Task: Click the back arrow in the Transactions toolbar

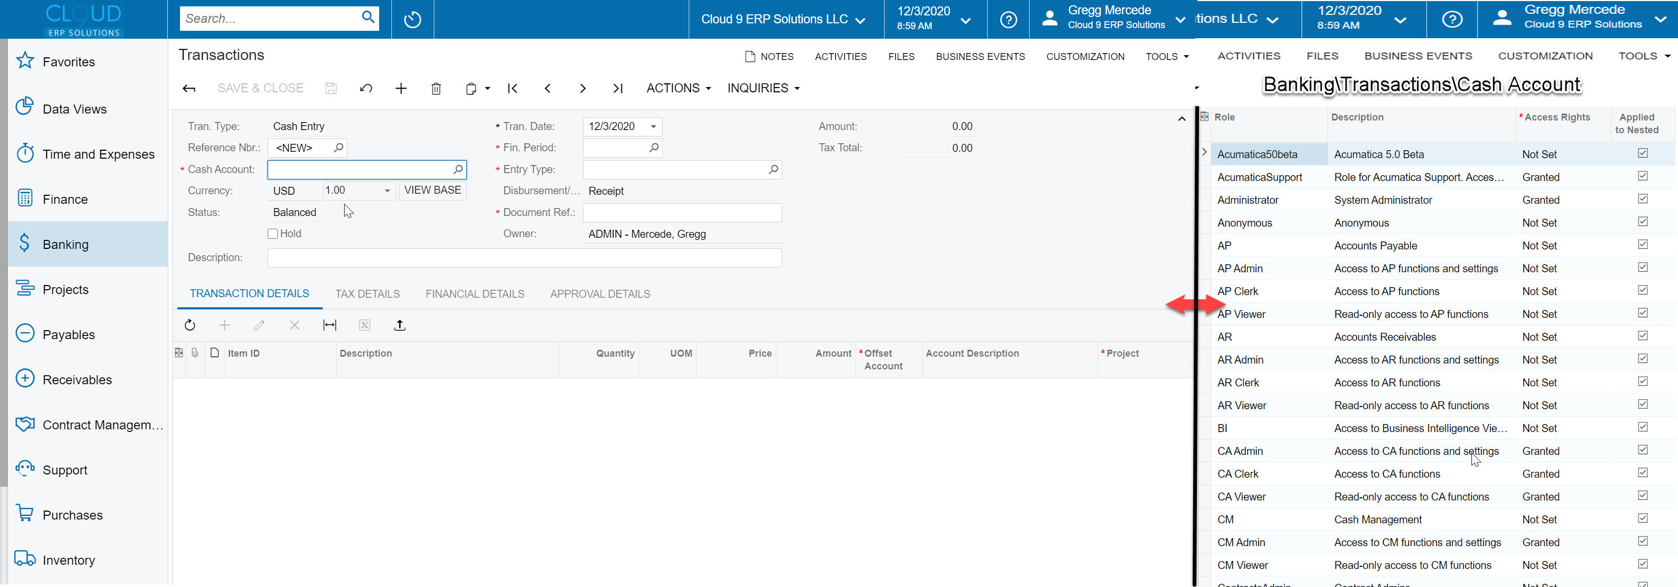Action: point(189,89)
